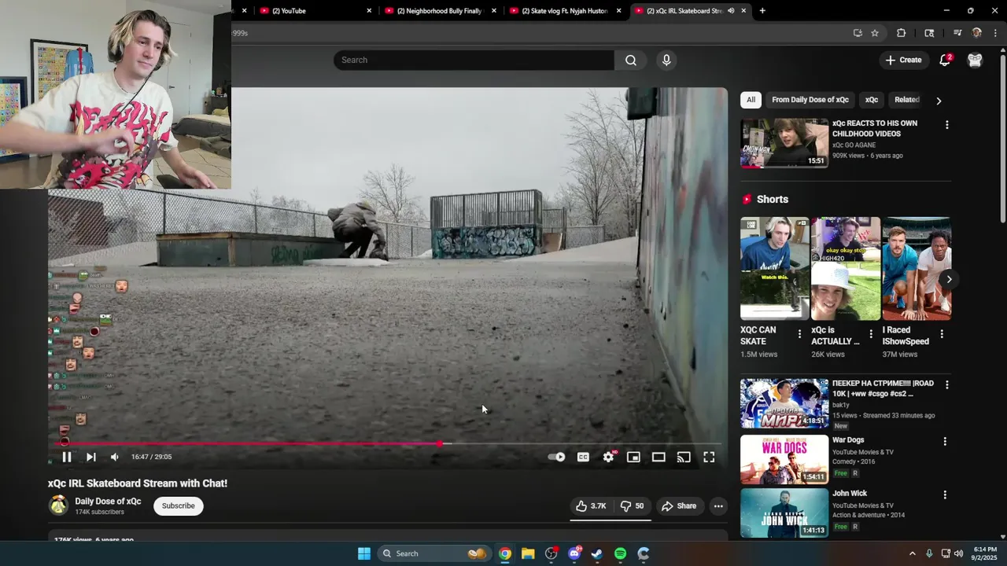The image size is (1007, 566).
Task: Open a new browser tab
Action: click(x=762, y=11)
